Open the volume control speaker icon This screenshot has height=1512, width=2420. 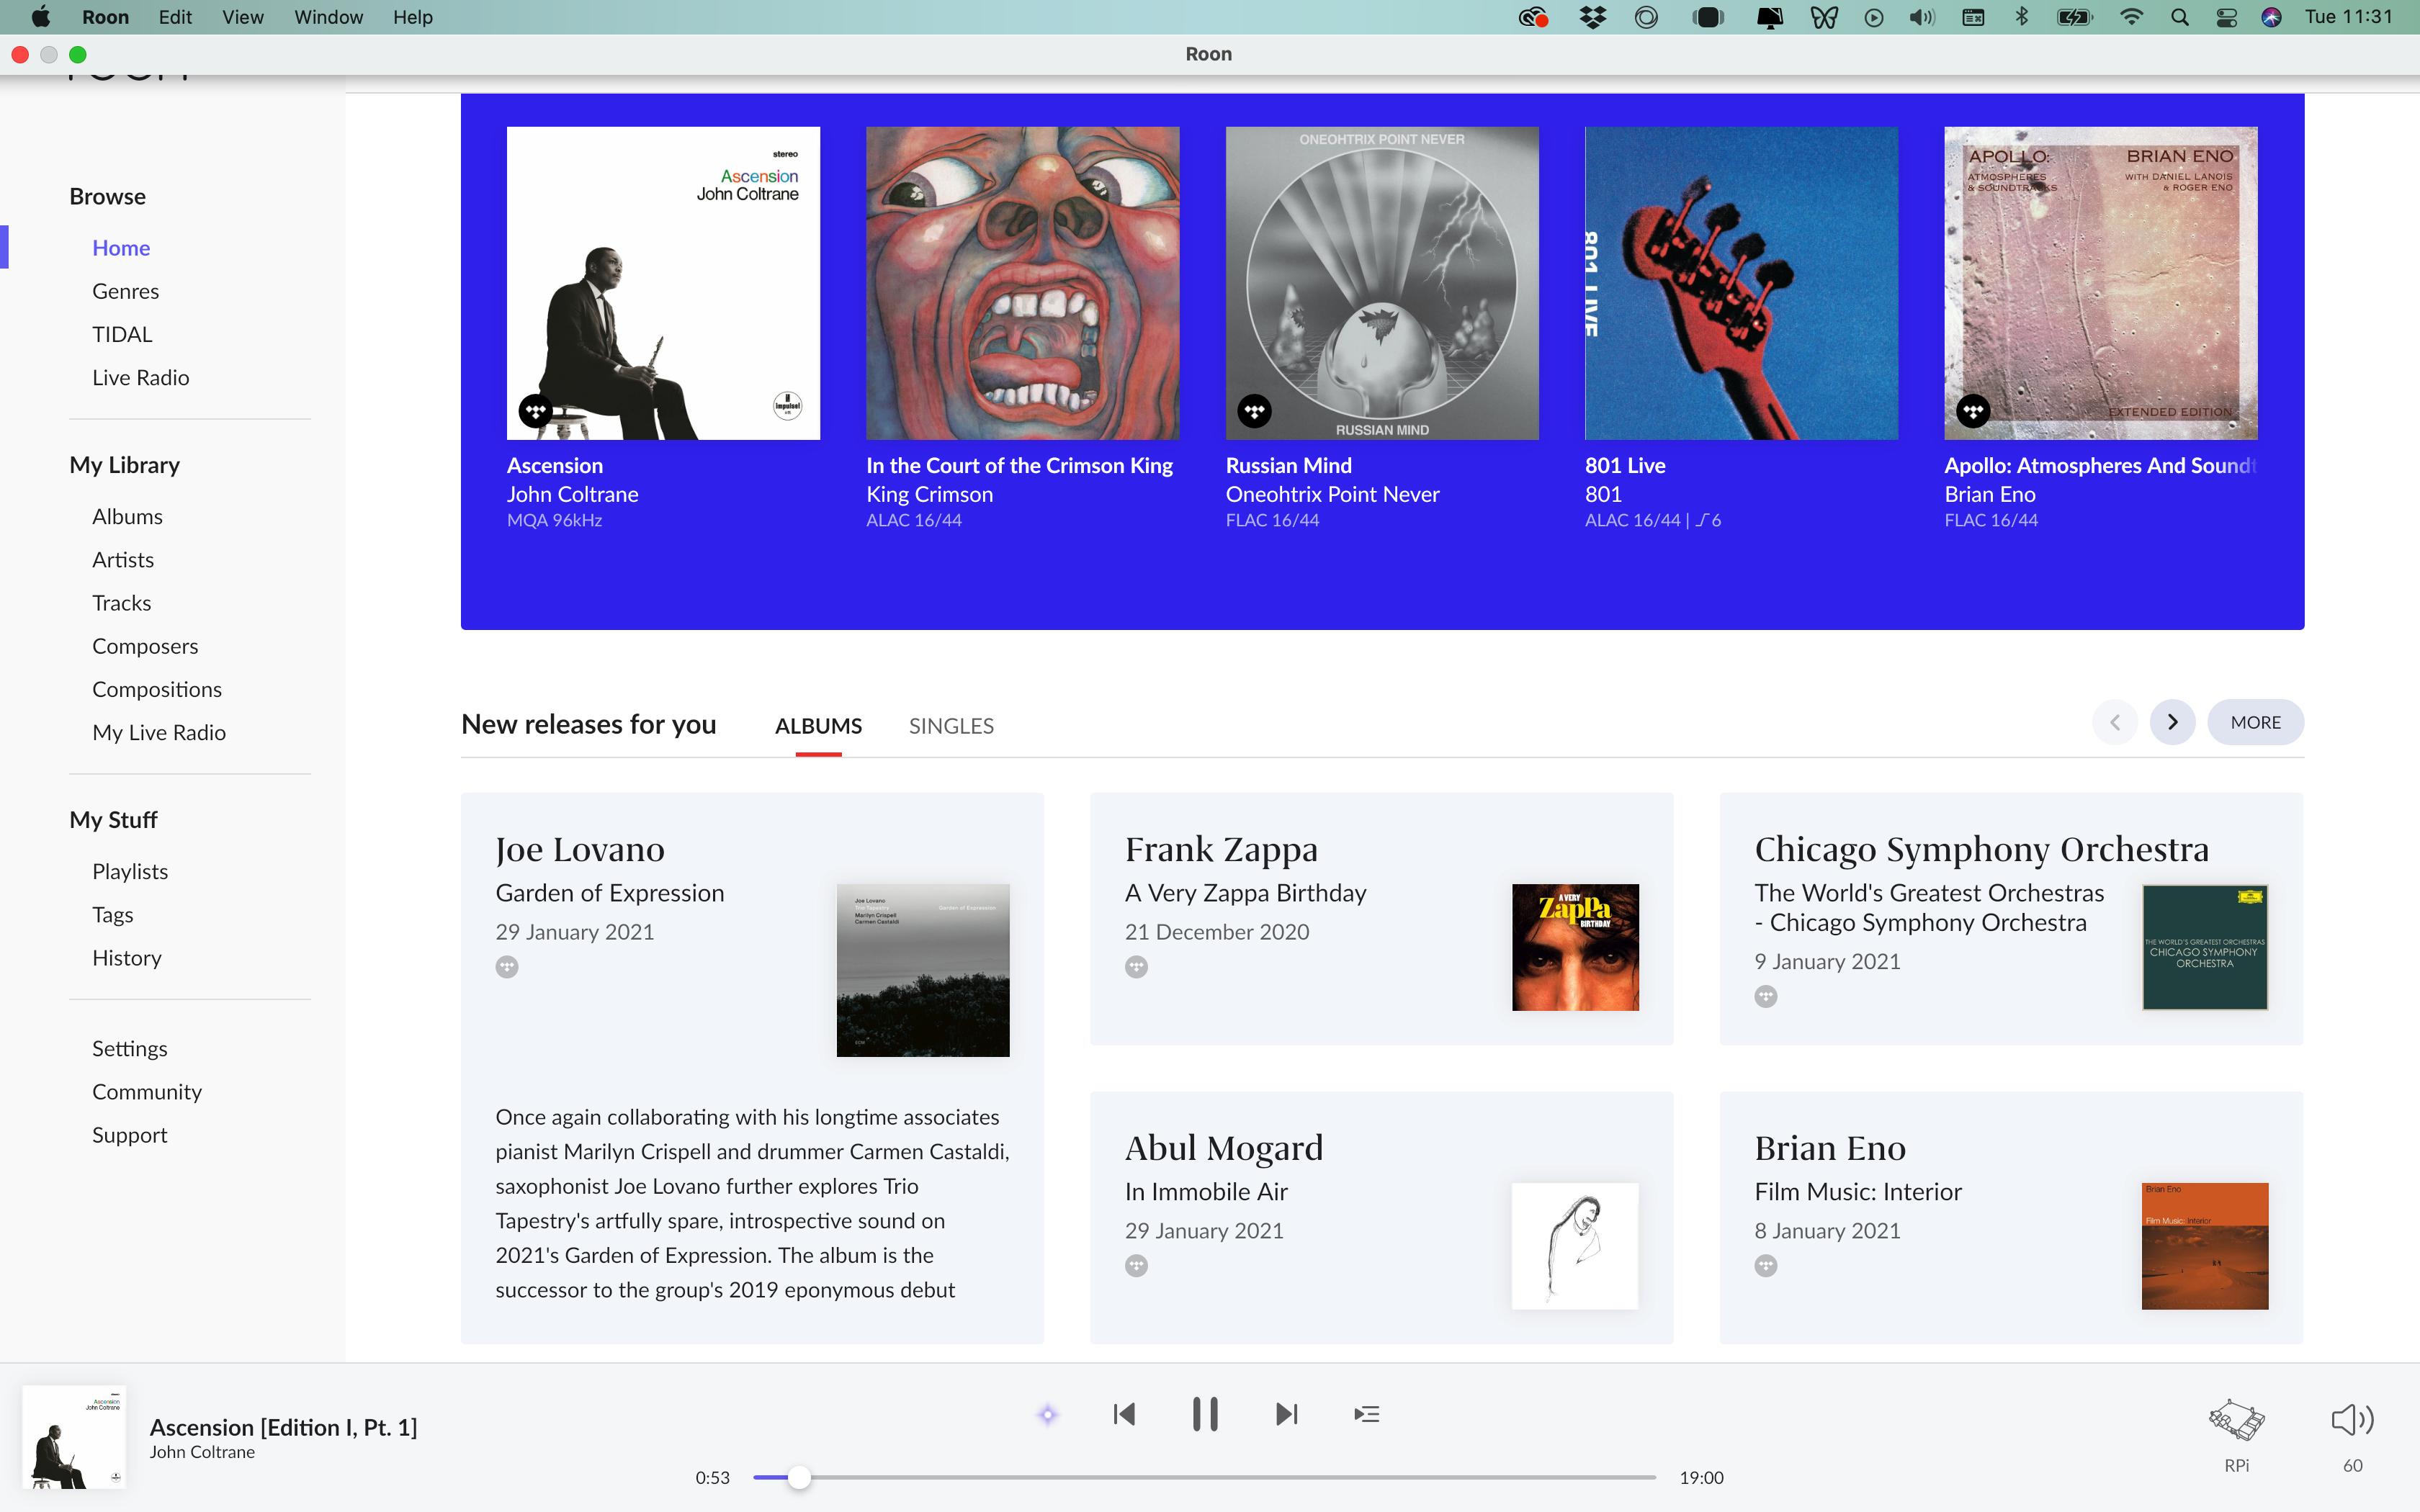tap(2352, 1420)
